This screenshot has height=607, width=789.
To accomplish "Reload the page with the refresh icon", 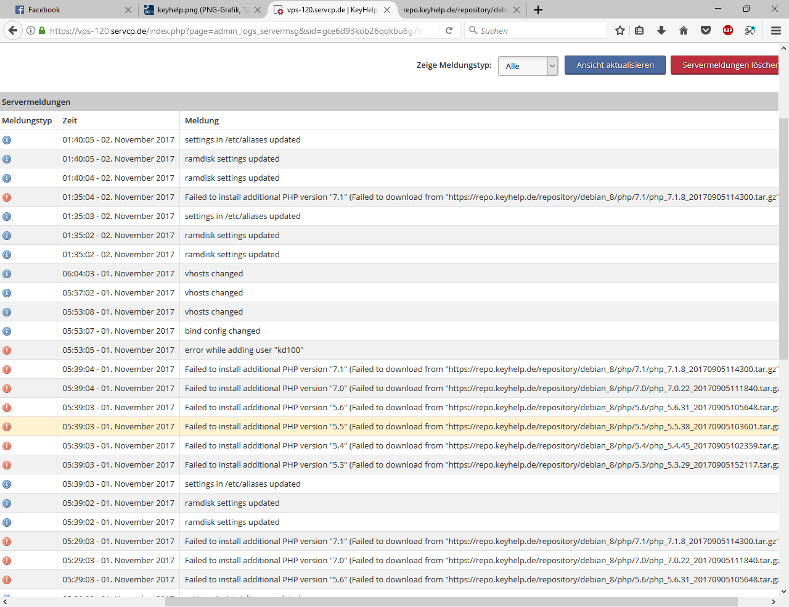I will pos(449,30).
